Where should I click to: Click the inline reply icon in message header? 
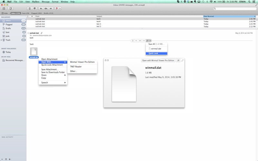point(136,41)
